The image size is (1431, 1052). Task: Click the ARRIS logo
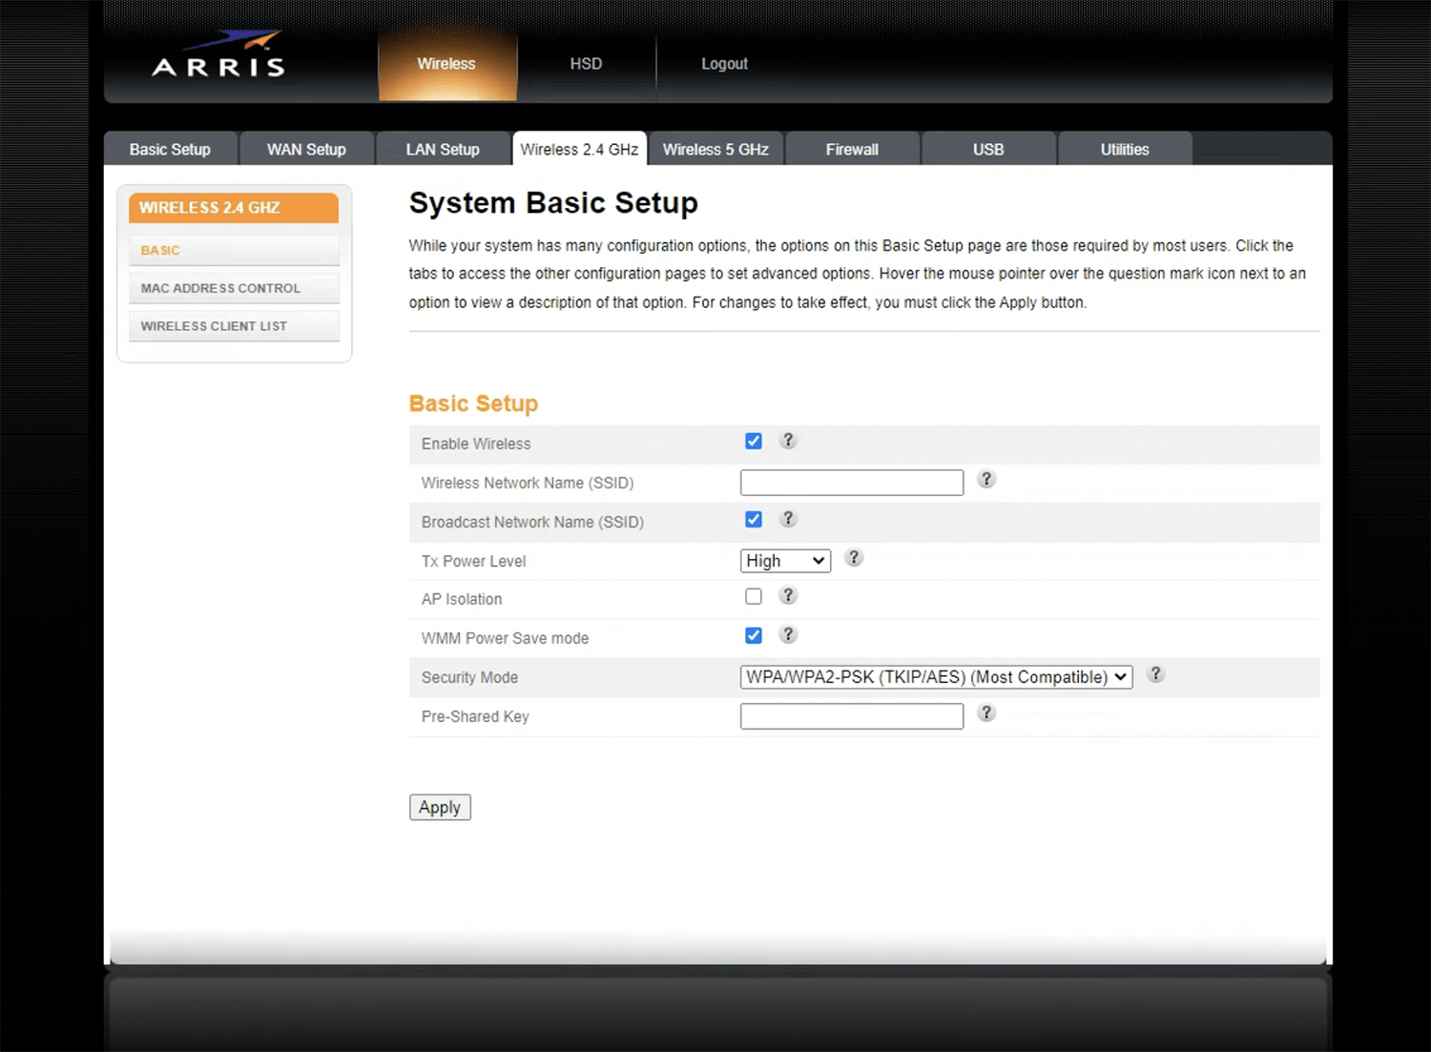(x=219, y=56)
